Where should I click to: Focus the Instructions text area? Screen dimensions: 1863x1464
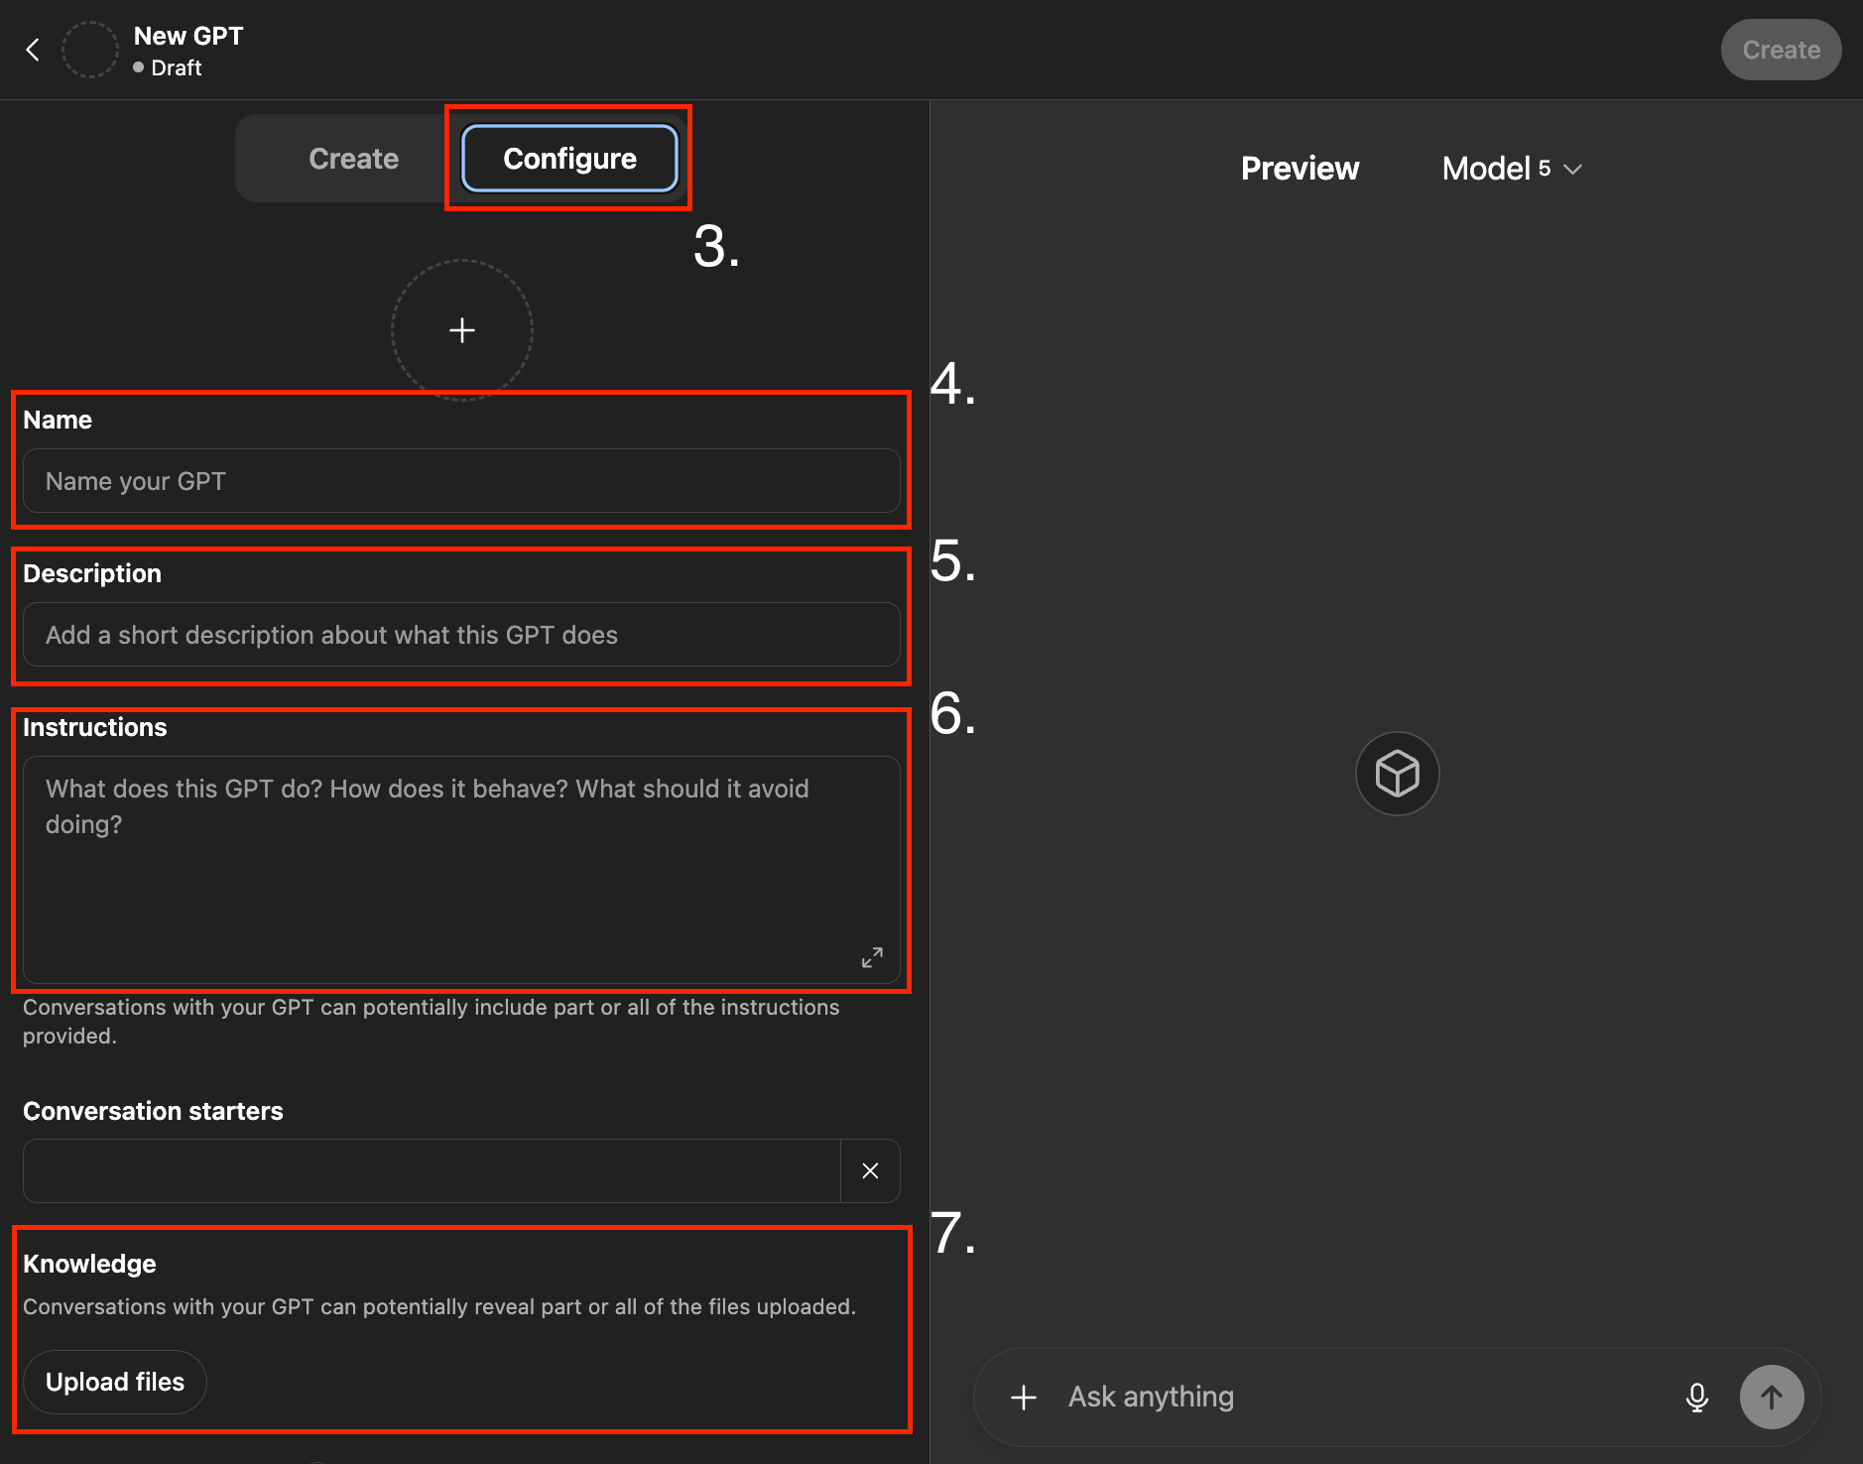pos(461,870)
